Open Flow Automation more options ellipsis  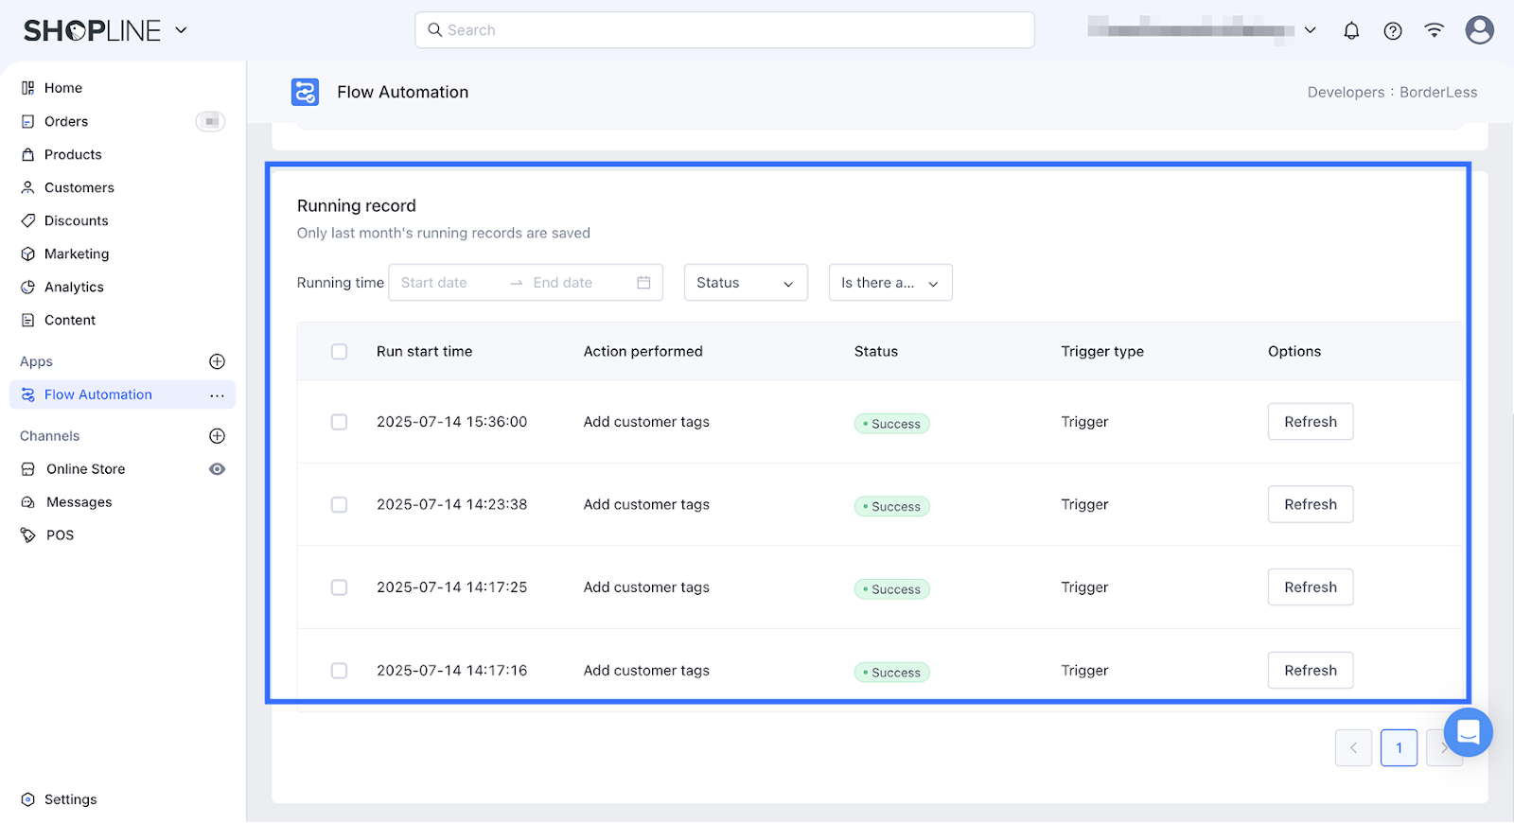217,395
